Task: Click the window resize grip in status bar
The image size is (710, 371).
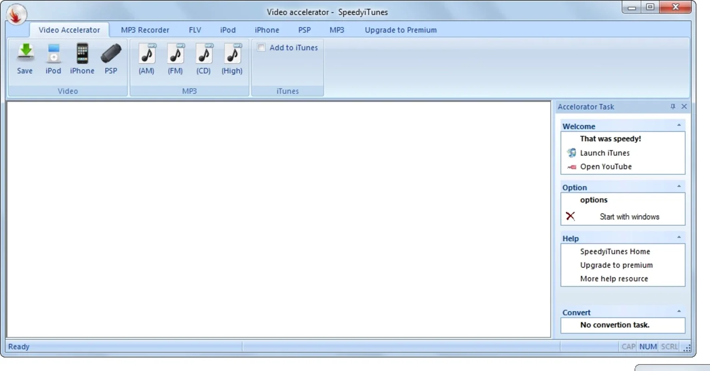Action: [x=687, y=347]
